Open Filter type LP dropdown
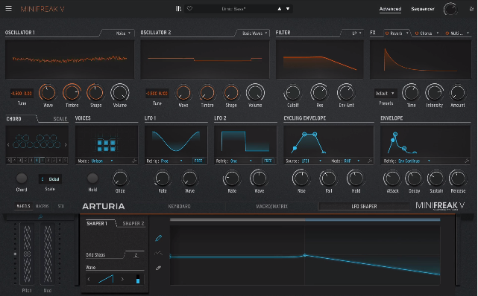Viewport: 478px width, 296px height. 357,33
